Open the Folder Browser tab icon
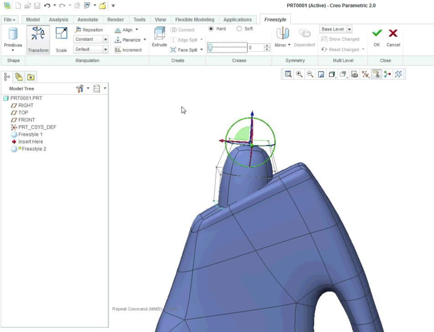Image resolution: width=434 pixels, height=332 pixels. (x=19, y=77)
